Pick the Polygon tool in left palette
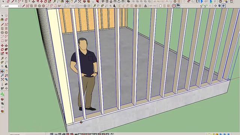 coord(6,33)
